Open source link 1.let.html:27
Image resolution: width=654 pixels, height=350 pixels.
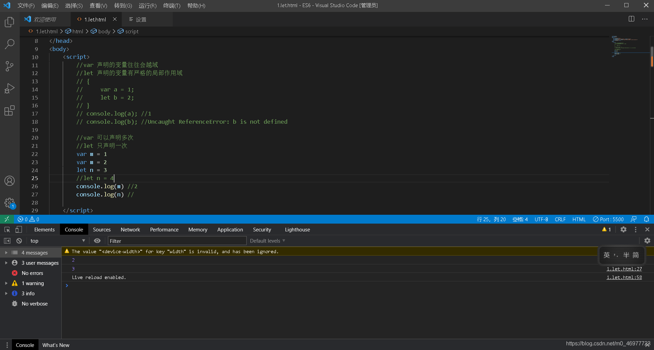point(624,269)
